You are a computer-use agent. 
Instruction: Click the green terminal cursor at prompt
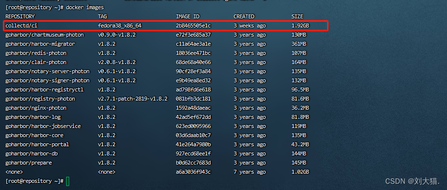67,181
